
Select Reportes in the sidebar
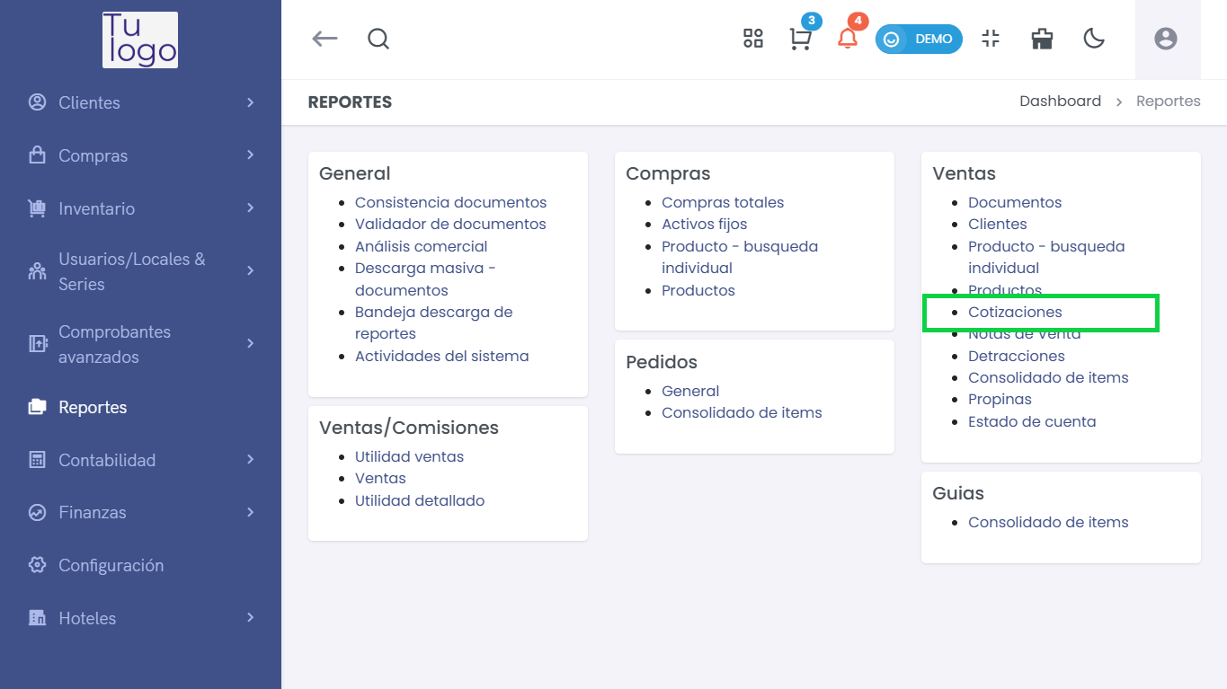pyautogui.click(x=93, y=407)
